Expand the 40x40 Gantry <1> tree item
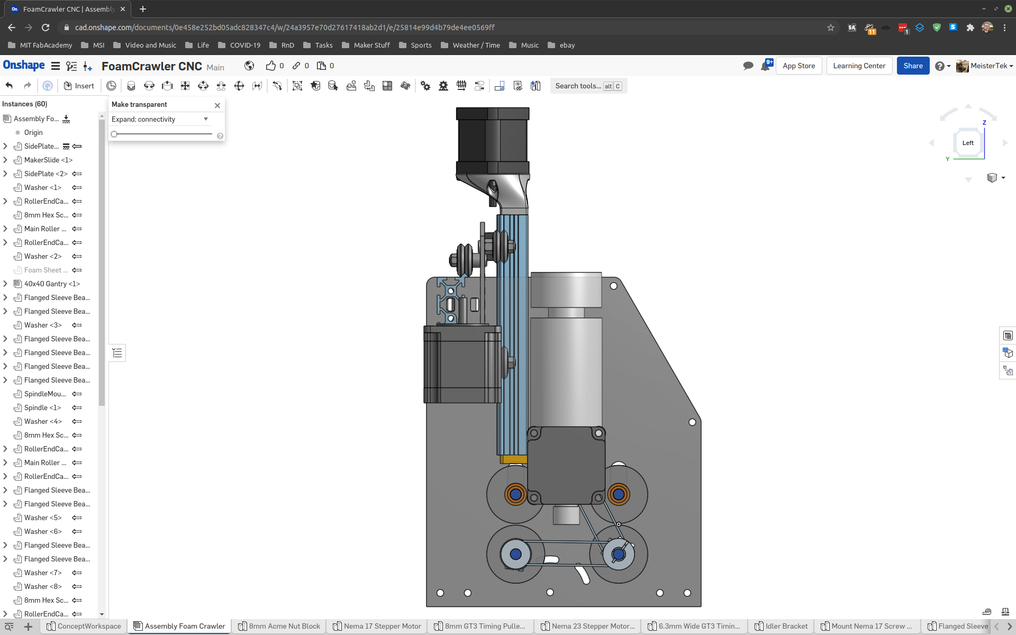Viewport: 1016px width, 635px height. click(5, 284)
